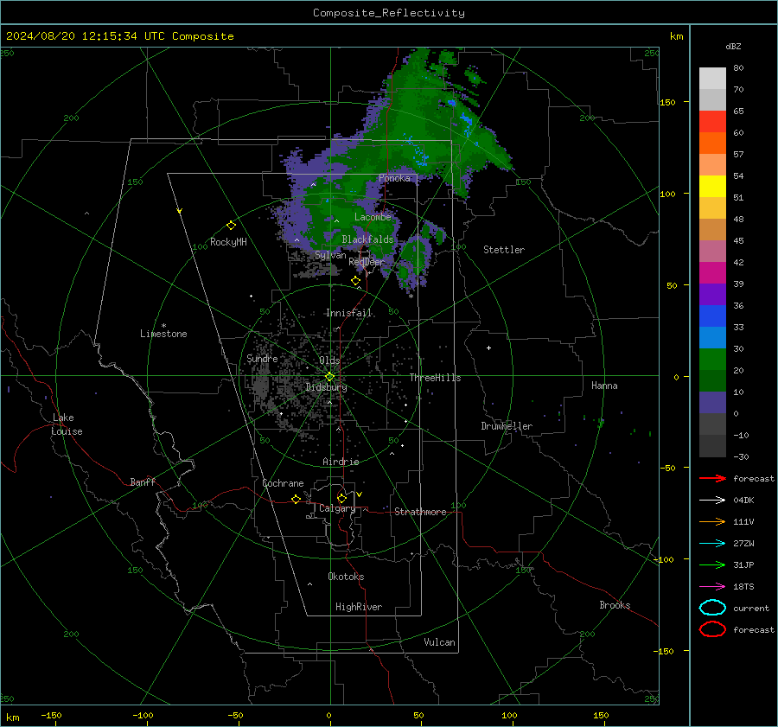Click the Limestone label
Screen dimensions: 778x727
coord(163,334)
